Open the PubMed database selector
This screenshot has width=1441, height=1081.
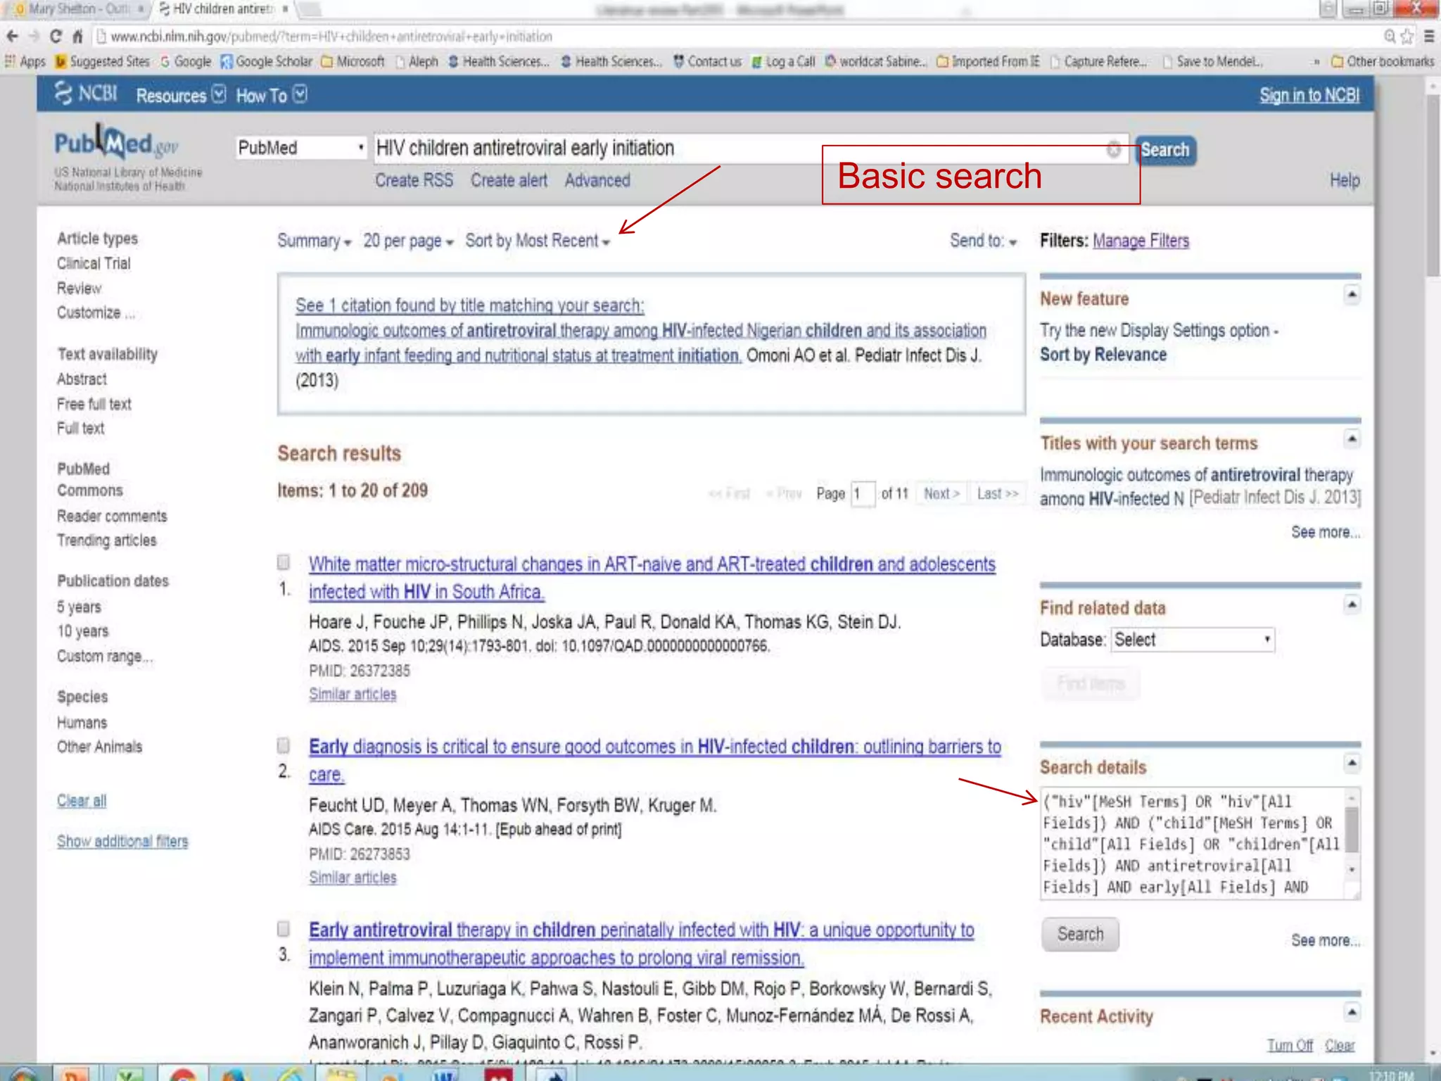point(301,148)
